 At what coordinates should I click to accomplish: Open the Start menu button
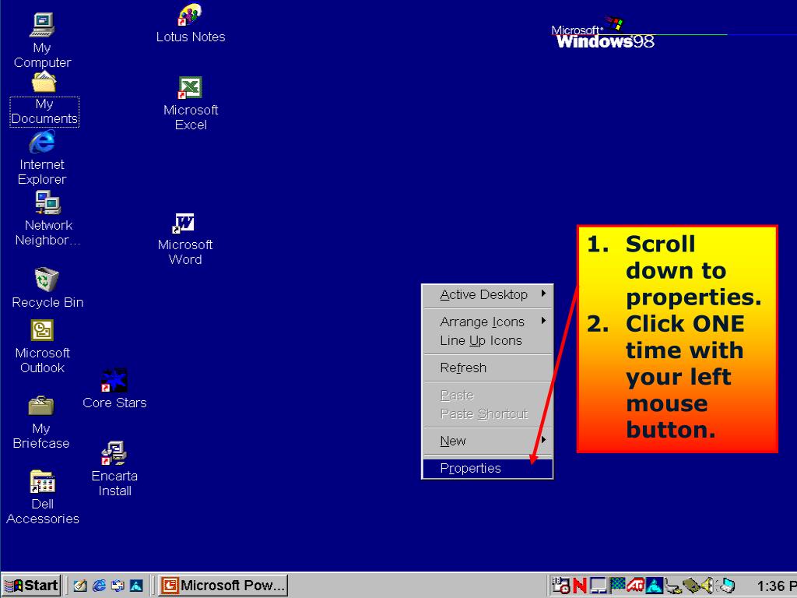pos(31,586)
